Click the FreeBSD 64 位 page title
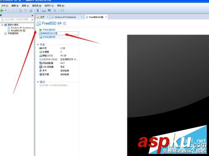The width and height of the screenshot is (209, 156). point(54,23)
